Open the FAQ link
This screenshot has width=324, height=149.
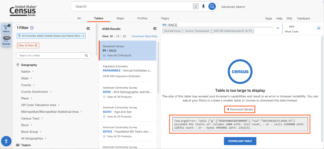click(x=289, y=18)
